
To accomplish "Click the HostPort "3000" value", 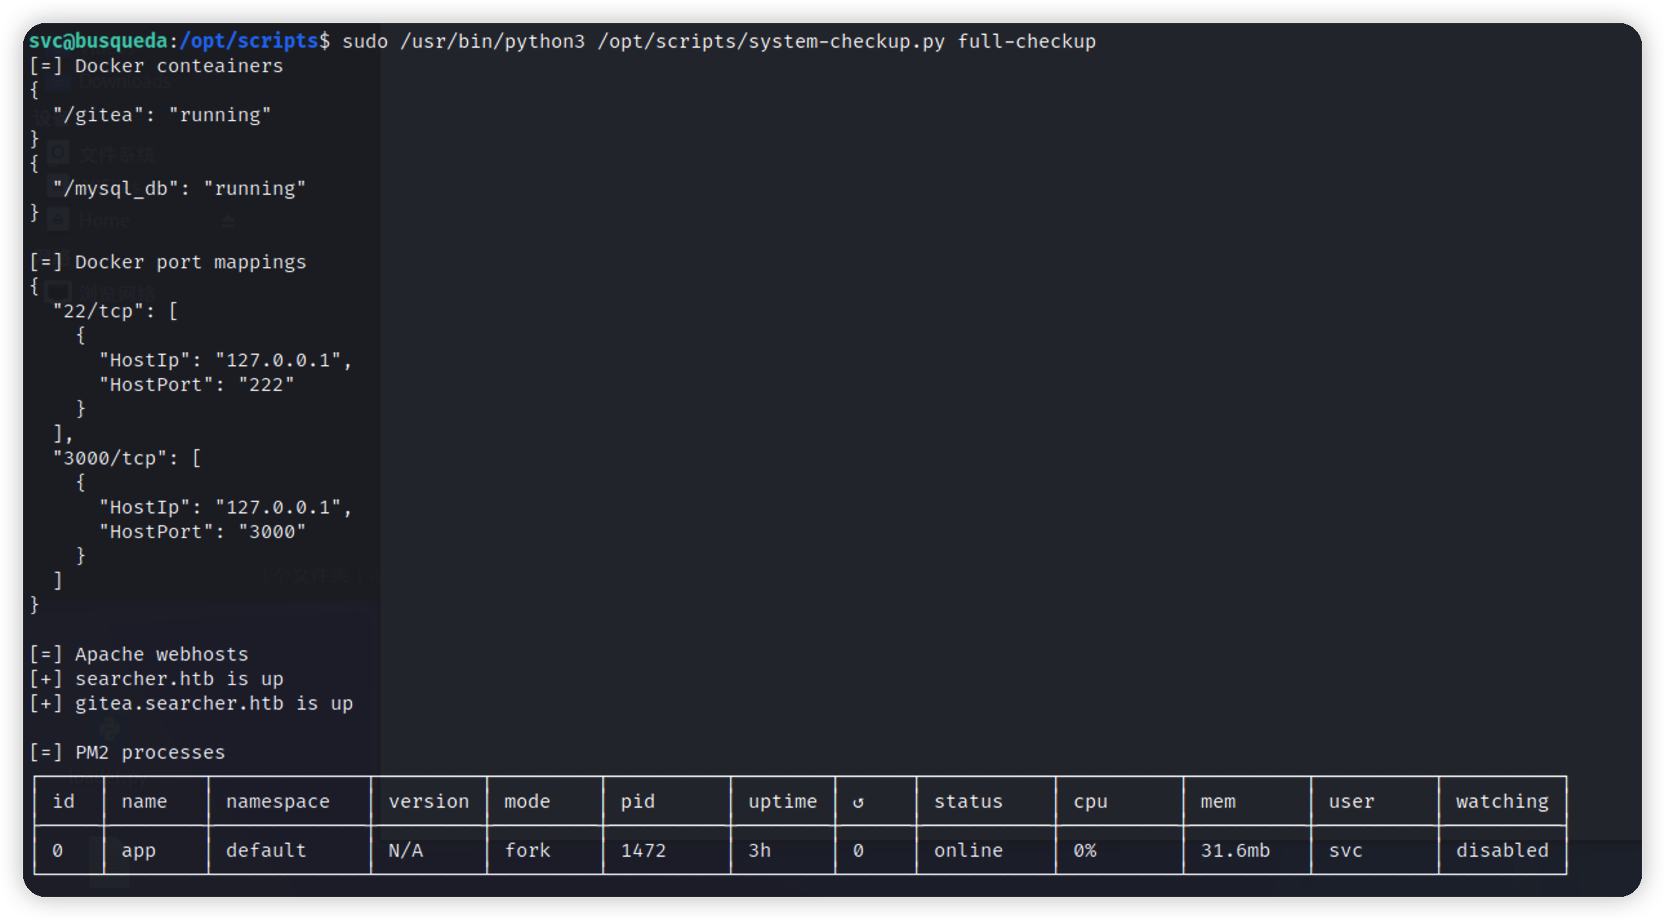I will coord(271,532).
